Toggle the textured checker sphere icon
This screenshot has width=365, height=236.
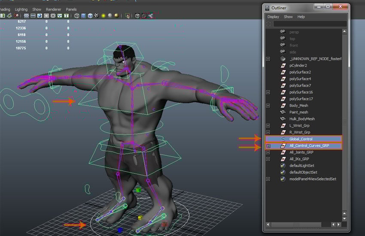pyautogui.click(x=97, y=16)
